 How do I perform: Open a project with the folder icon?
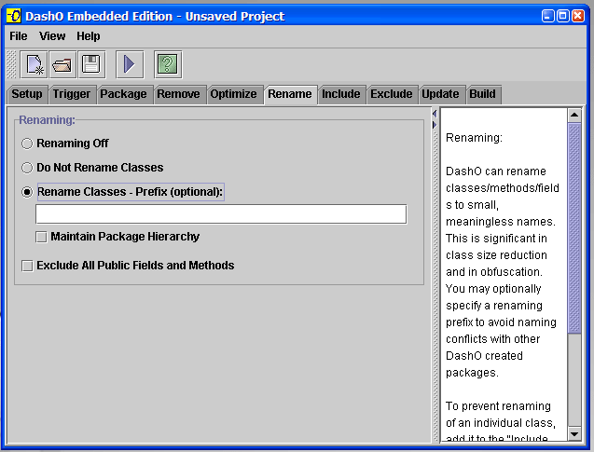click(62, 64)
